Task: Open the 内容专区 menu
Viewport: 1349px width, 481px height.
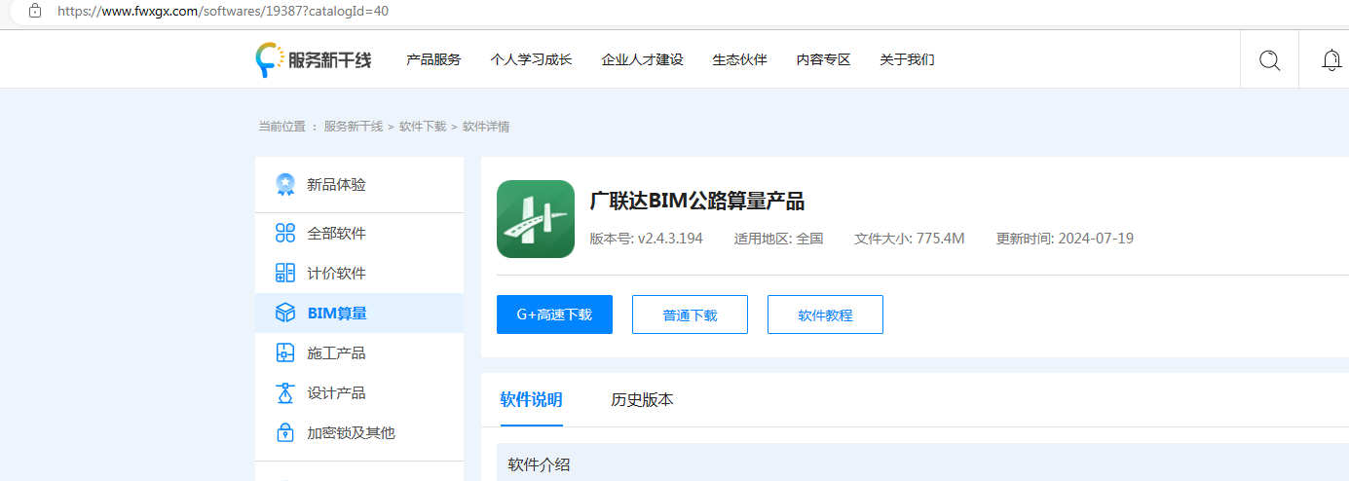Action: coord(824,59)
